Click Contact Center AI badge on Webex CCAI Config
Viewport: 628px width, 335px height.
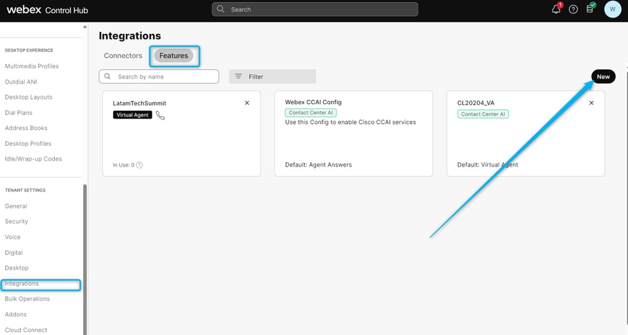[x=311, y=113]
